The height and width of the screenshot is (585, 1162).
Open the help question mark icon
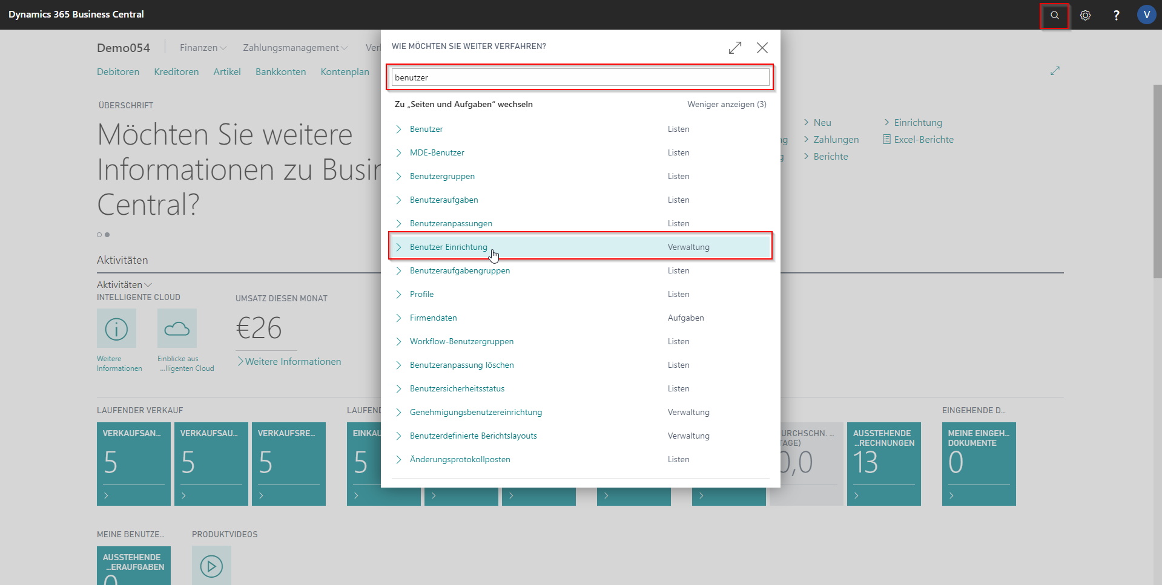click(x=1116, y=15)
